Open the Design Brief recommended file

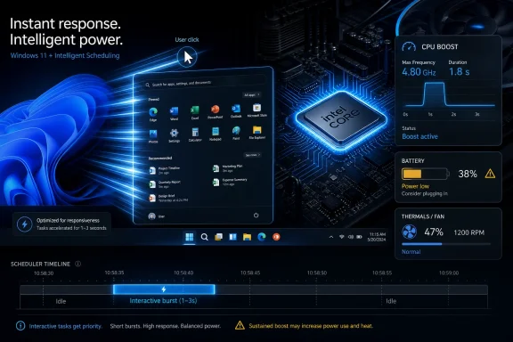point(168,198)
